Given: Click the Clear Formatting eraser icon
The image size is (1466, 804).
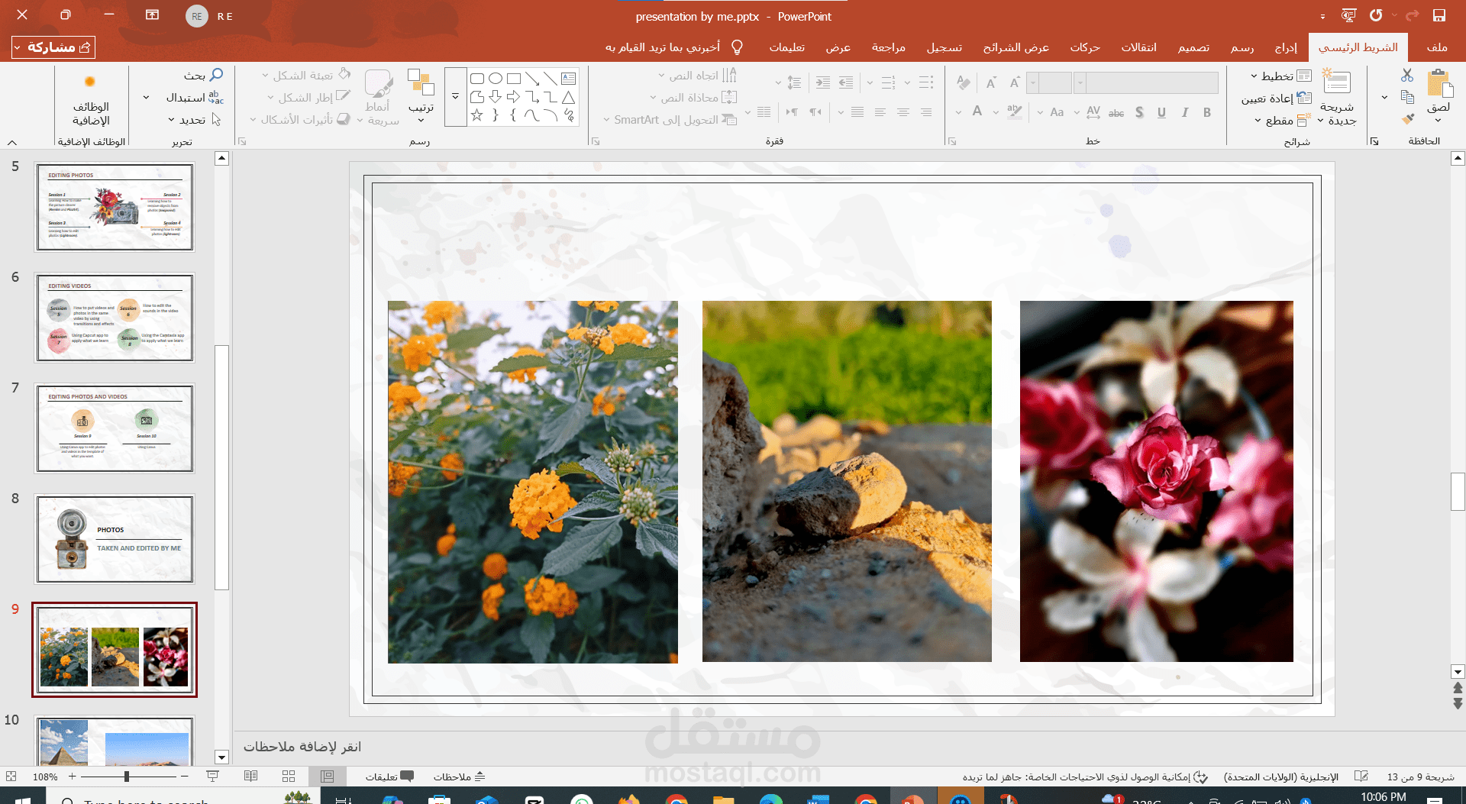Looking at the screenshot, I should [x=964, y=82].
